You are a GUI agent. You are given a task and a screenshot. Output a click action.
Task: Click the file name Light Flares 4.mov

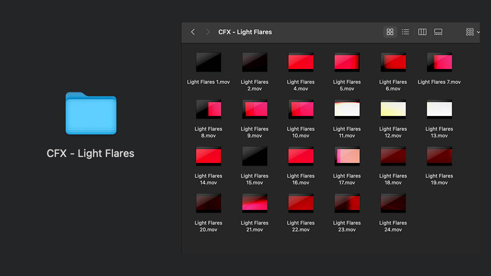tap(301, 85)
